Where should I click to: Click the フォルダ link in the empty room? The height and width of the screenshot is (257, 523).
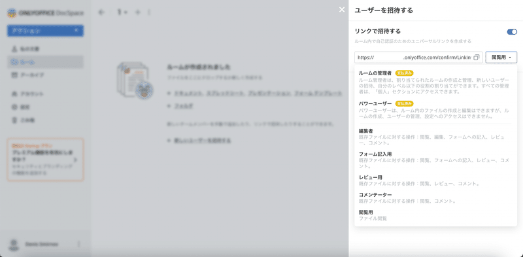(184, 106)
